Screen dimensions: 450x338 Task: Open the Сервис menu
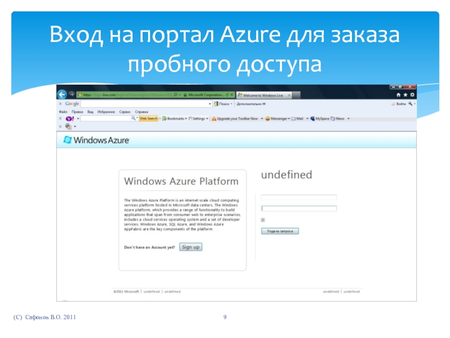[125, 112]
